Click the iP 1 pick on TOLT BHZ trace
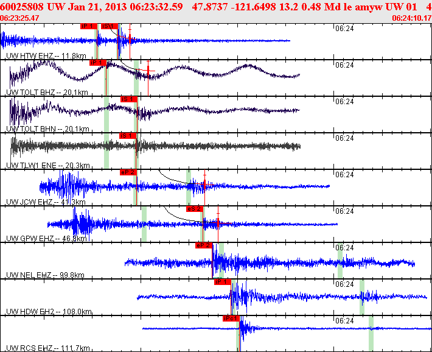This screenshot has width=432, height=352. (x=98, y=63)
